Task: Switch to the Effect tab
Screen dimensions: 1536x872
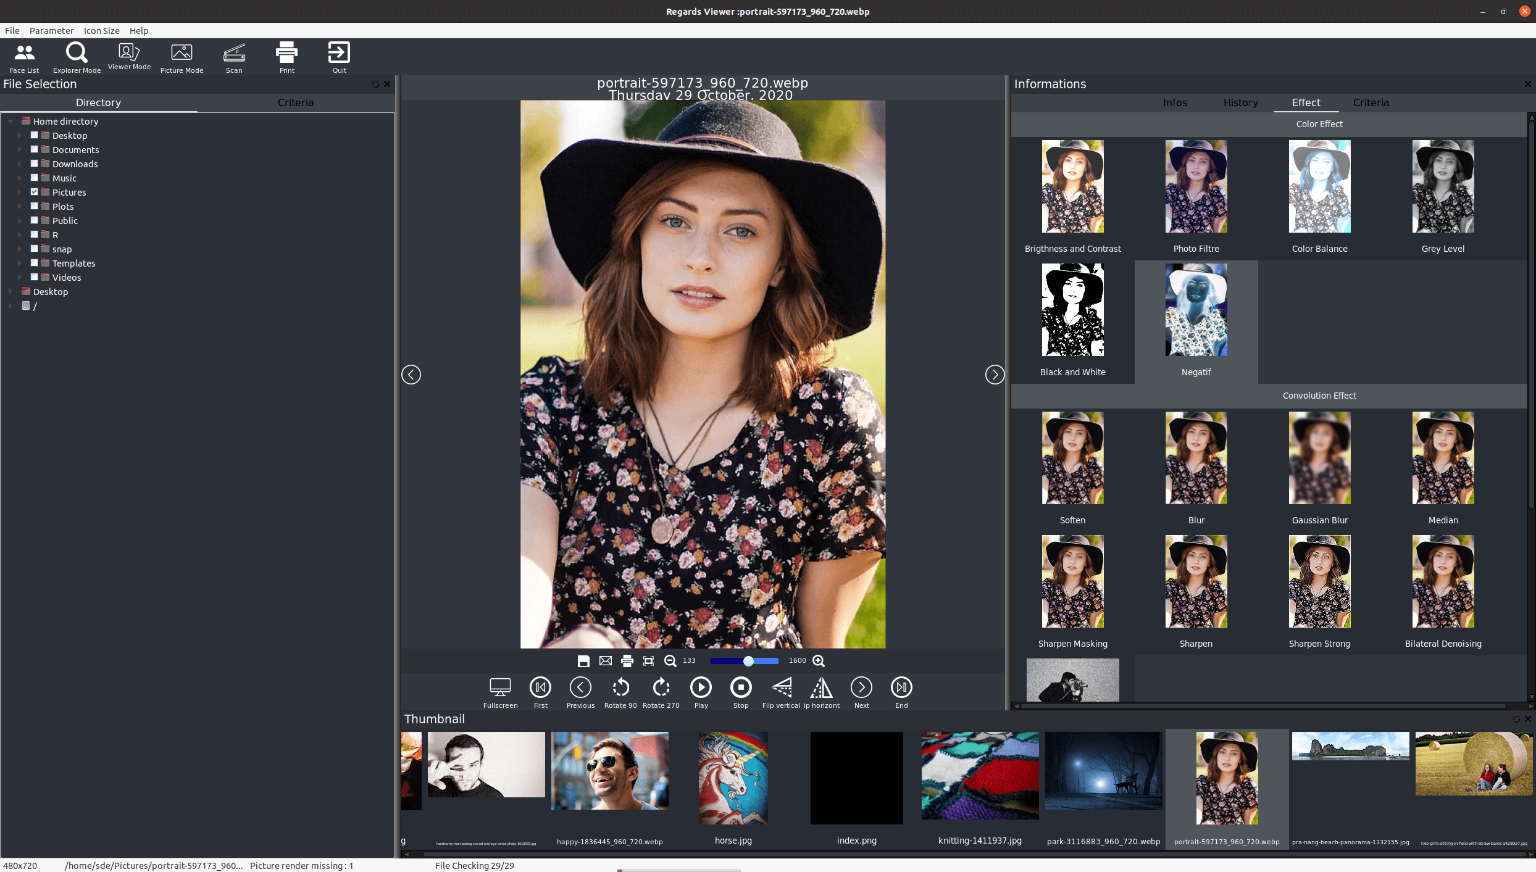Action: pos(1305,102)
